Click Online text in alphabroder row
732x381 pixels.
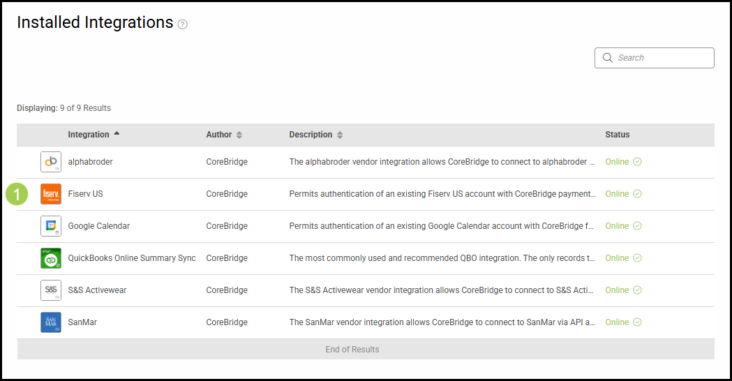coord(617,162)
